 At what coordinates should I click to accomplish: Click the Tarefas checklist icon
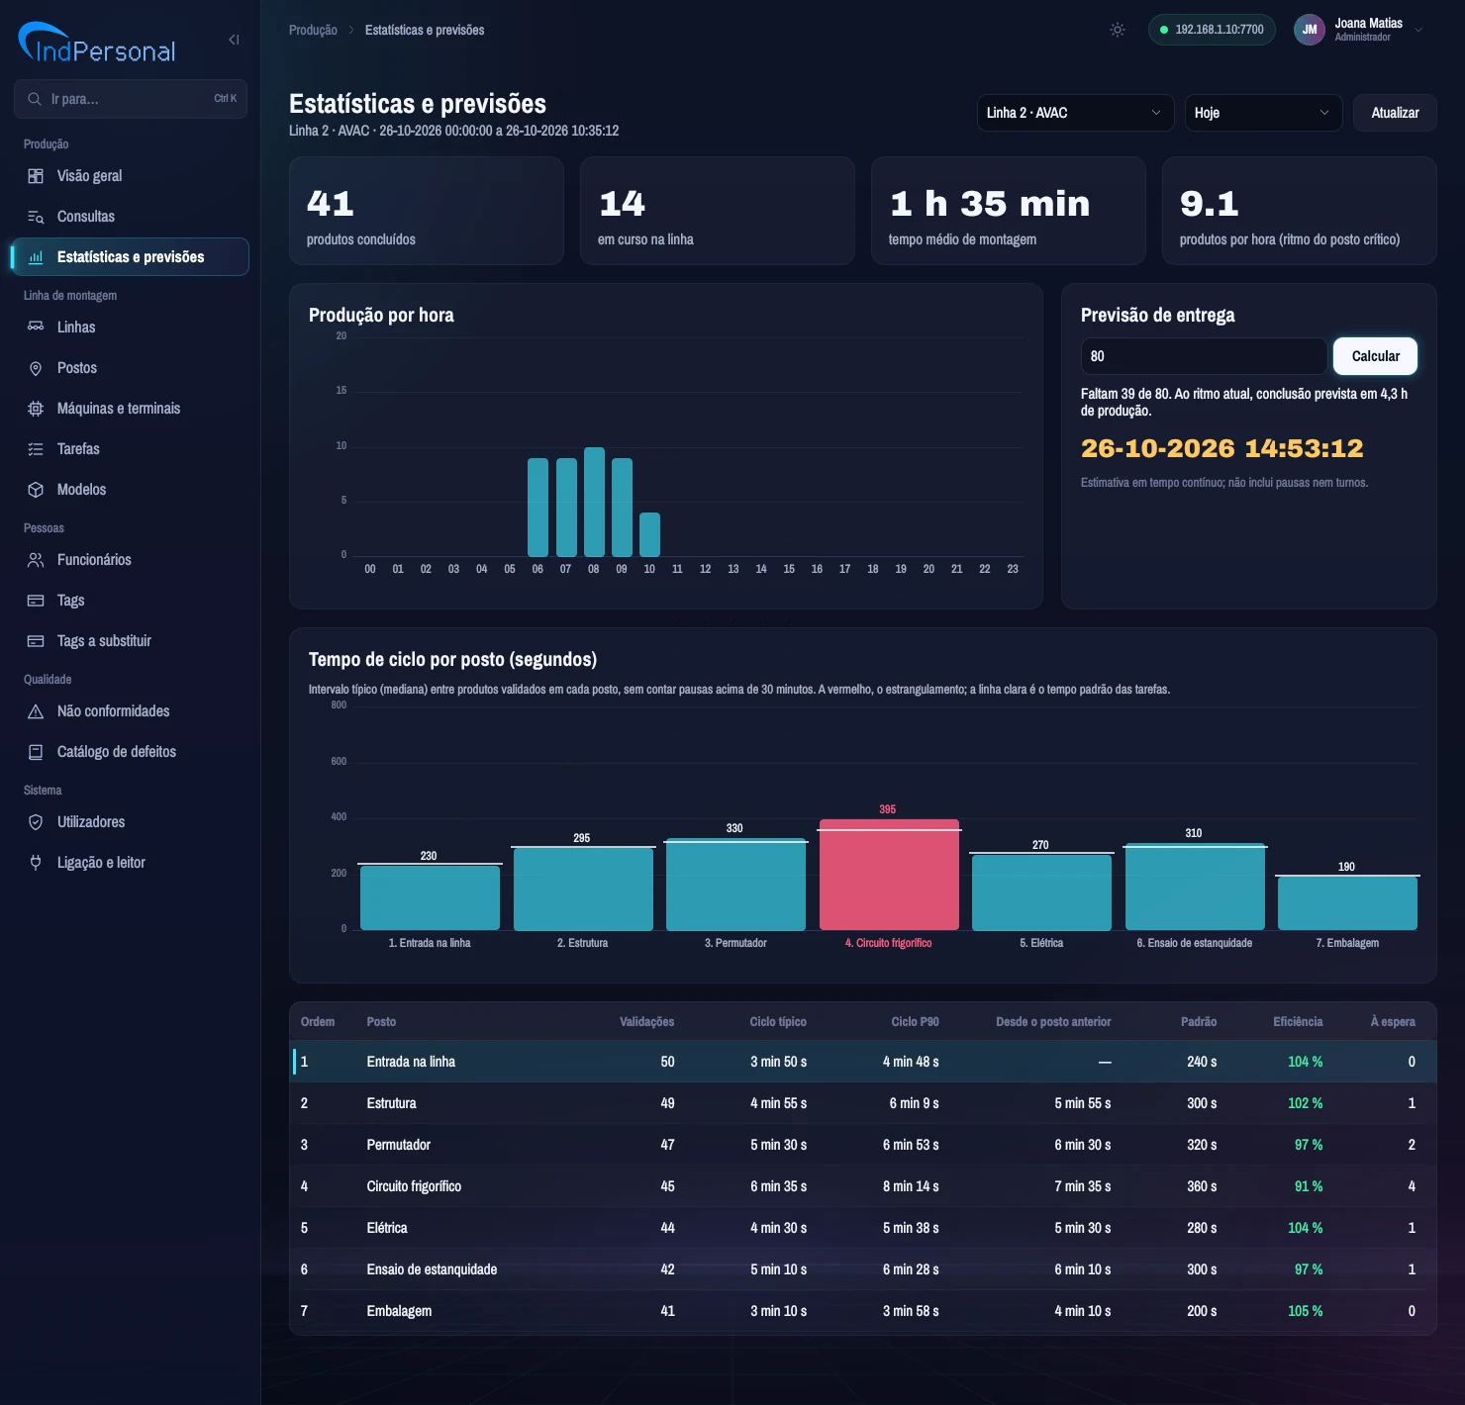pos(36,449)
